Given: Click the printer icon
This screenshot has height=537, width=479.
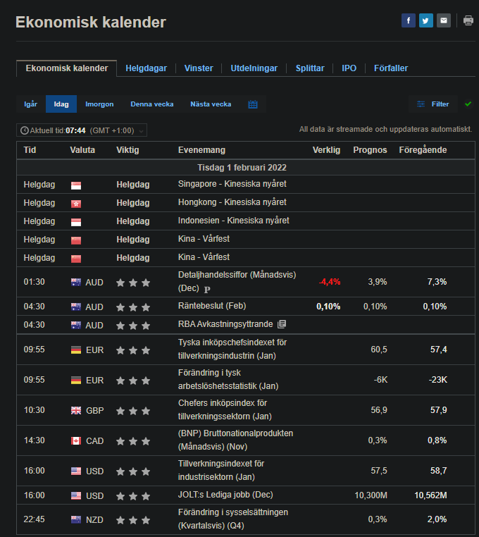Looking at the screenshot, I should 468,21.
